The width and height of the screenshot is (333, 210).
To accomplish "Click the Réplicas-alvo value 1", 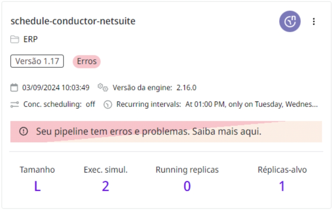I will [x=282, y=186].
